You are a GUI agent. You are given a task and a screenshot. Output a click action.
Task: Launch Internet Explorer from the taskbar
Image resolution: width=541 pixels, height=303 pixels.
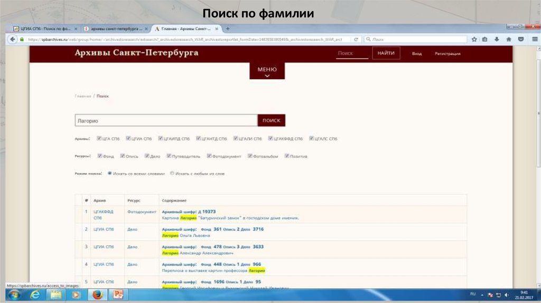point(34,294)
